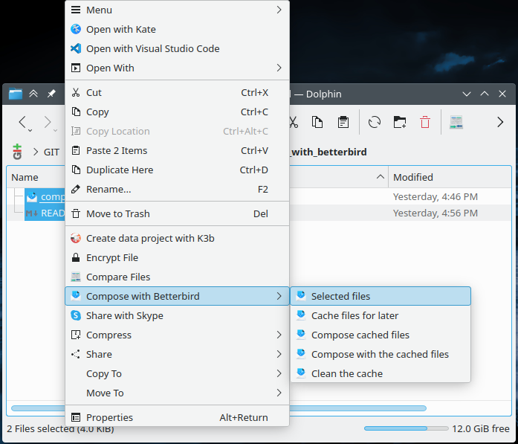Click Cache files for later
Screen dimensions: 518x444
pyautogui.click(x=381, y=316)
